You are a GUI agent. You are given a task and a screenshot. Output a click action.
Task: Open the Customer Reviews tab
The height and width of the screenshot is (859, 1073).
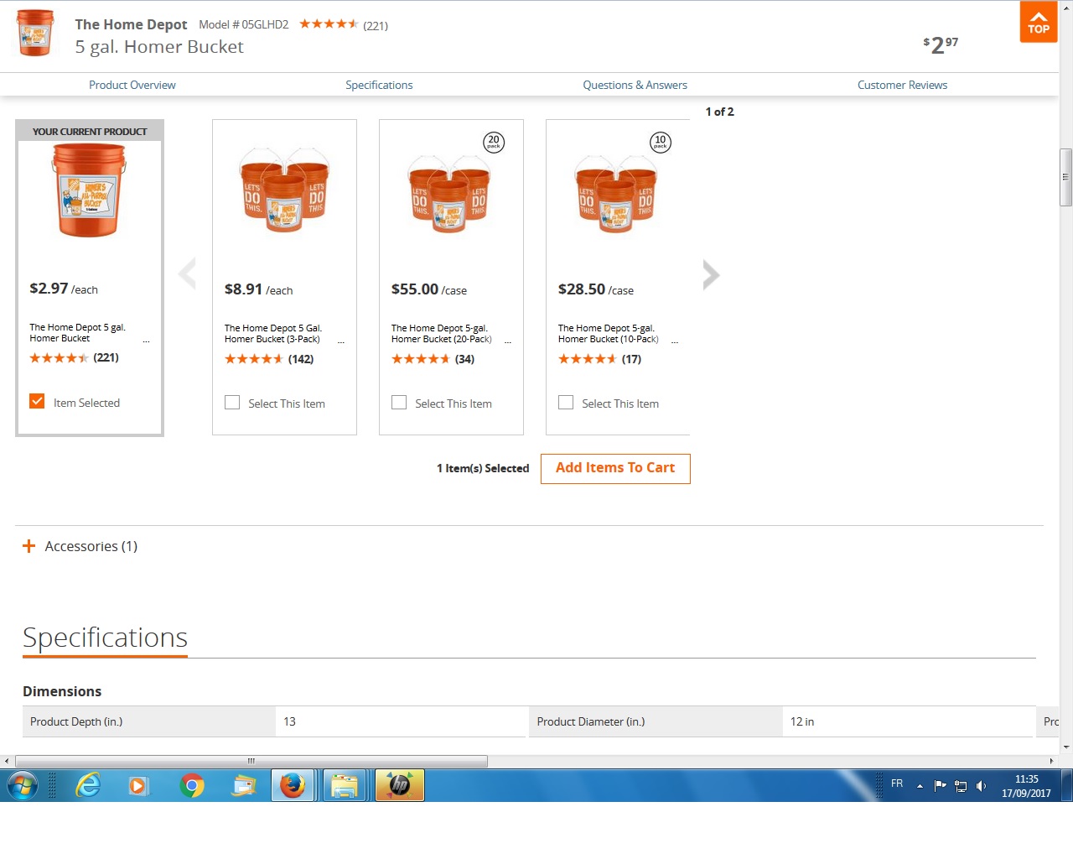pos(902,85)
